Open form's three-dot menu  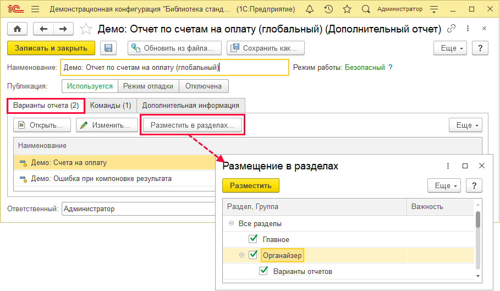coord(468,29)
